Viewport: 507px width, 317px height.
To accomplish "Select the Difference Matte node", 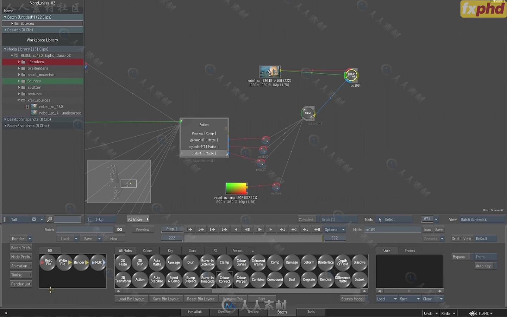I will pos(343,279).
